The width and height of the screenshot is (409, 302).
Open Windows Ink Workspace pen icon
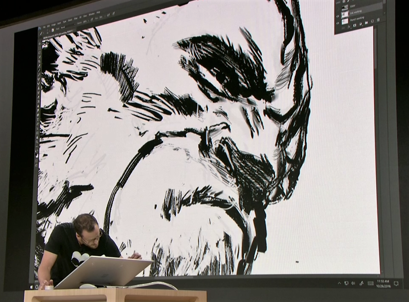(x=362, y=283)
